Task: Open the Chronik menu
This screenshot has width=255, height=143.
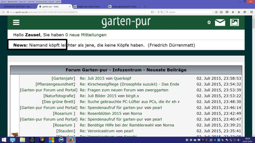Action: tap(31, 2)
